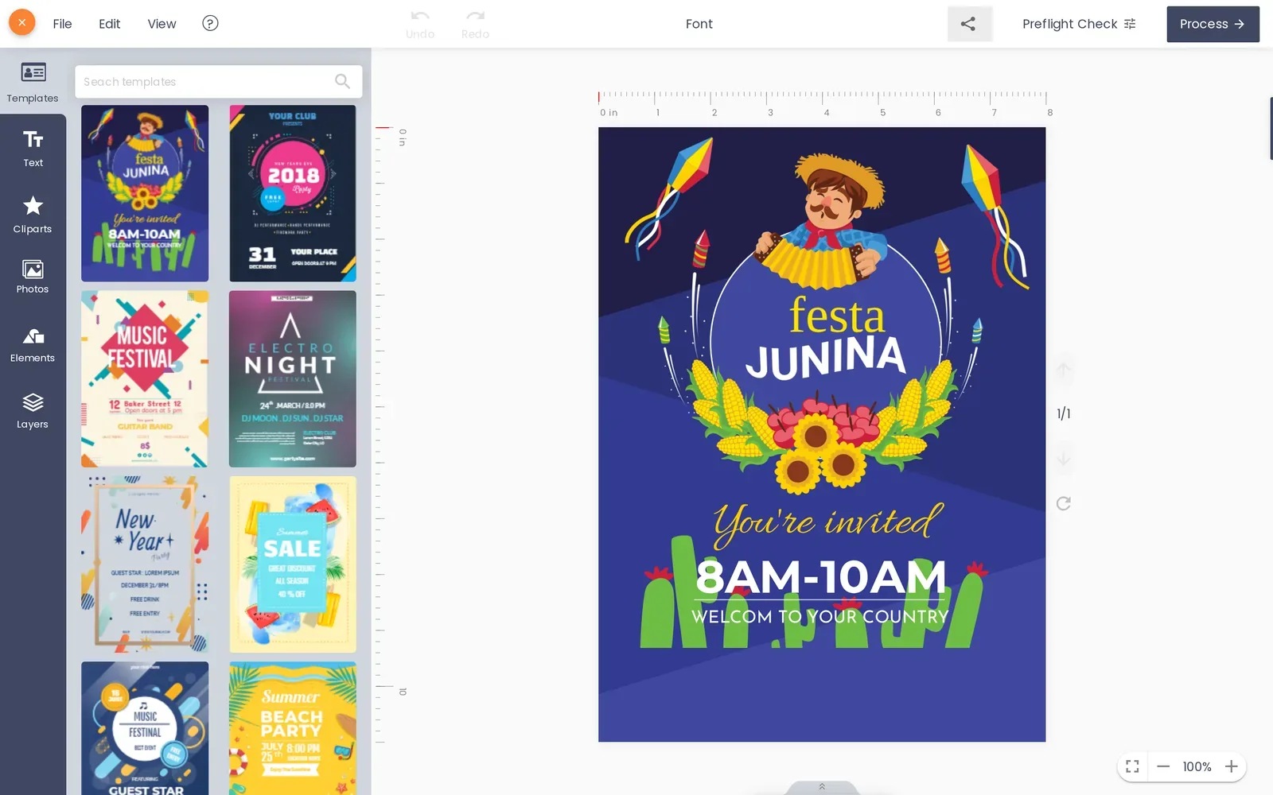1273x795 pixels.
Task: Zoom in with the plus button
Action: (1231, 766)
